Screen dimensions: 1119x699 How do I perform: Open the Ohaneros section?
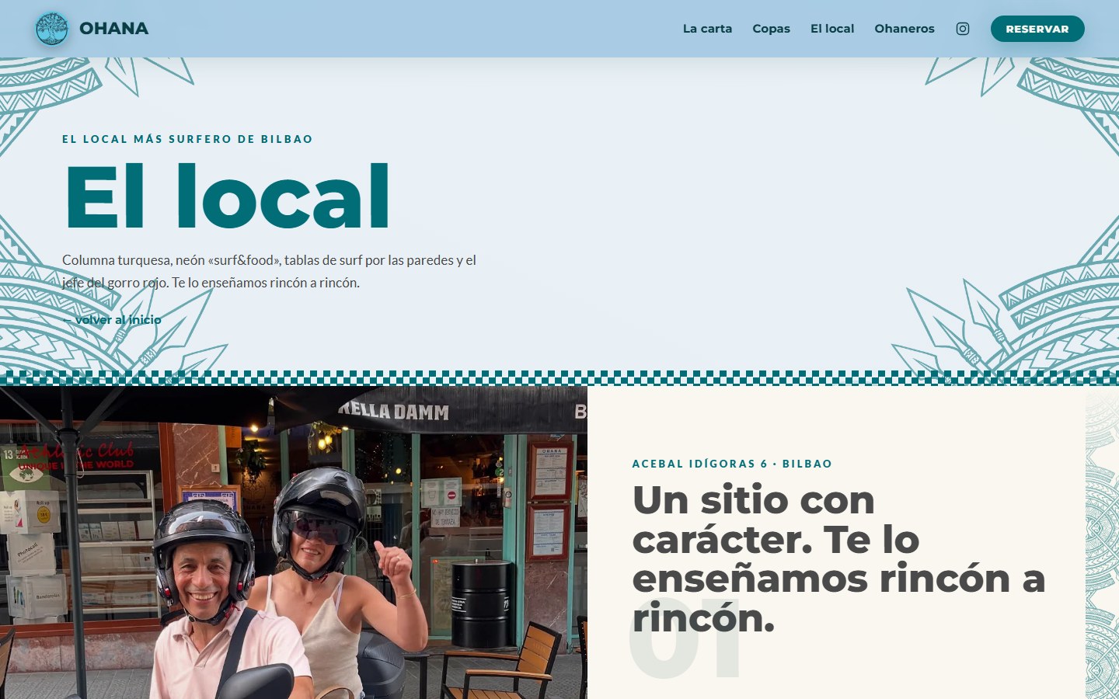pos(905,29)
